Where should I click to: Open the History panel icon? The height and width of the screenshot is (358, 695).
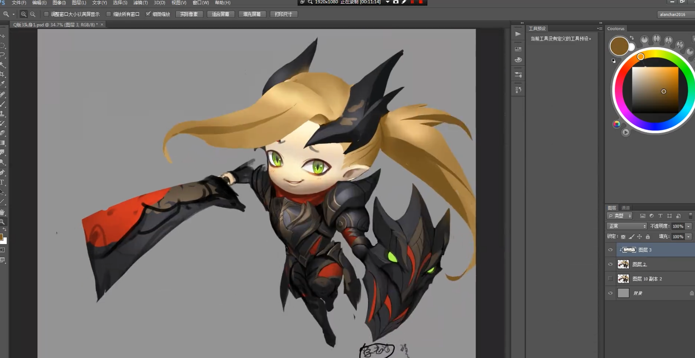click(518, 90)
